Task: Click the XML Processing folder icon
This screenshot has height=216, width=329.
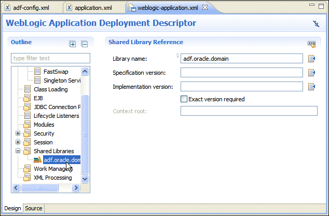Action: tap(27, 178)
